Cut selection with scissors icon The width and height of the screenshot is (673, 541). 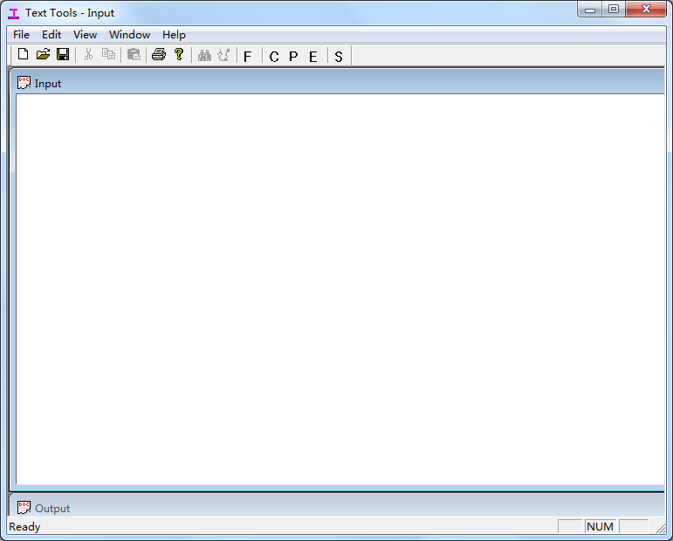tap(88, 54)
